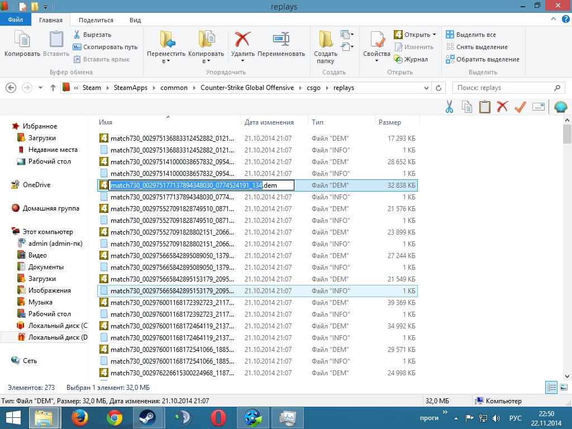The height and width of the screenshot is (429, 572).
Task: Click the Переименовать icon
Action: pos(282,39)
